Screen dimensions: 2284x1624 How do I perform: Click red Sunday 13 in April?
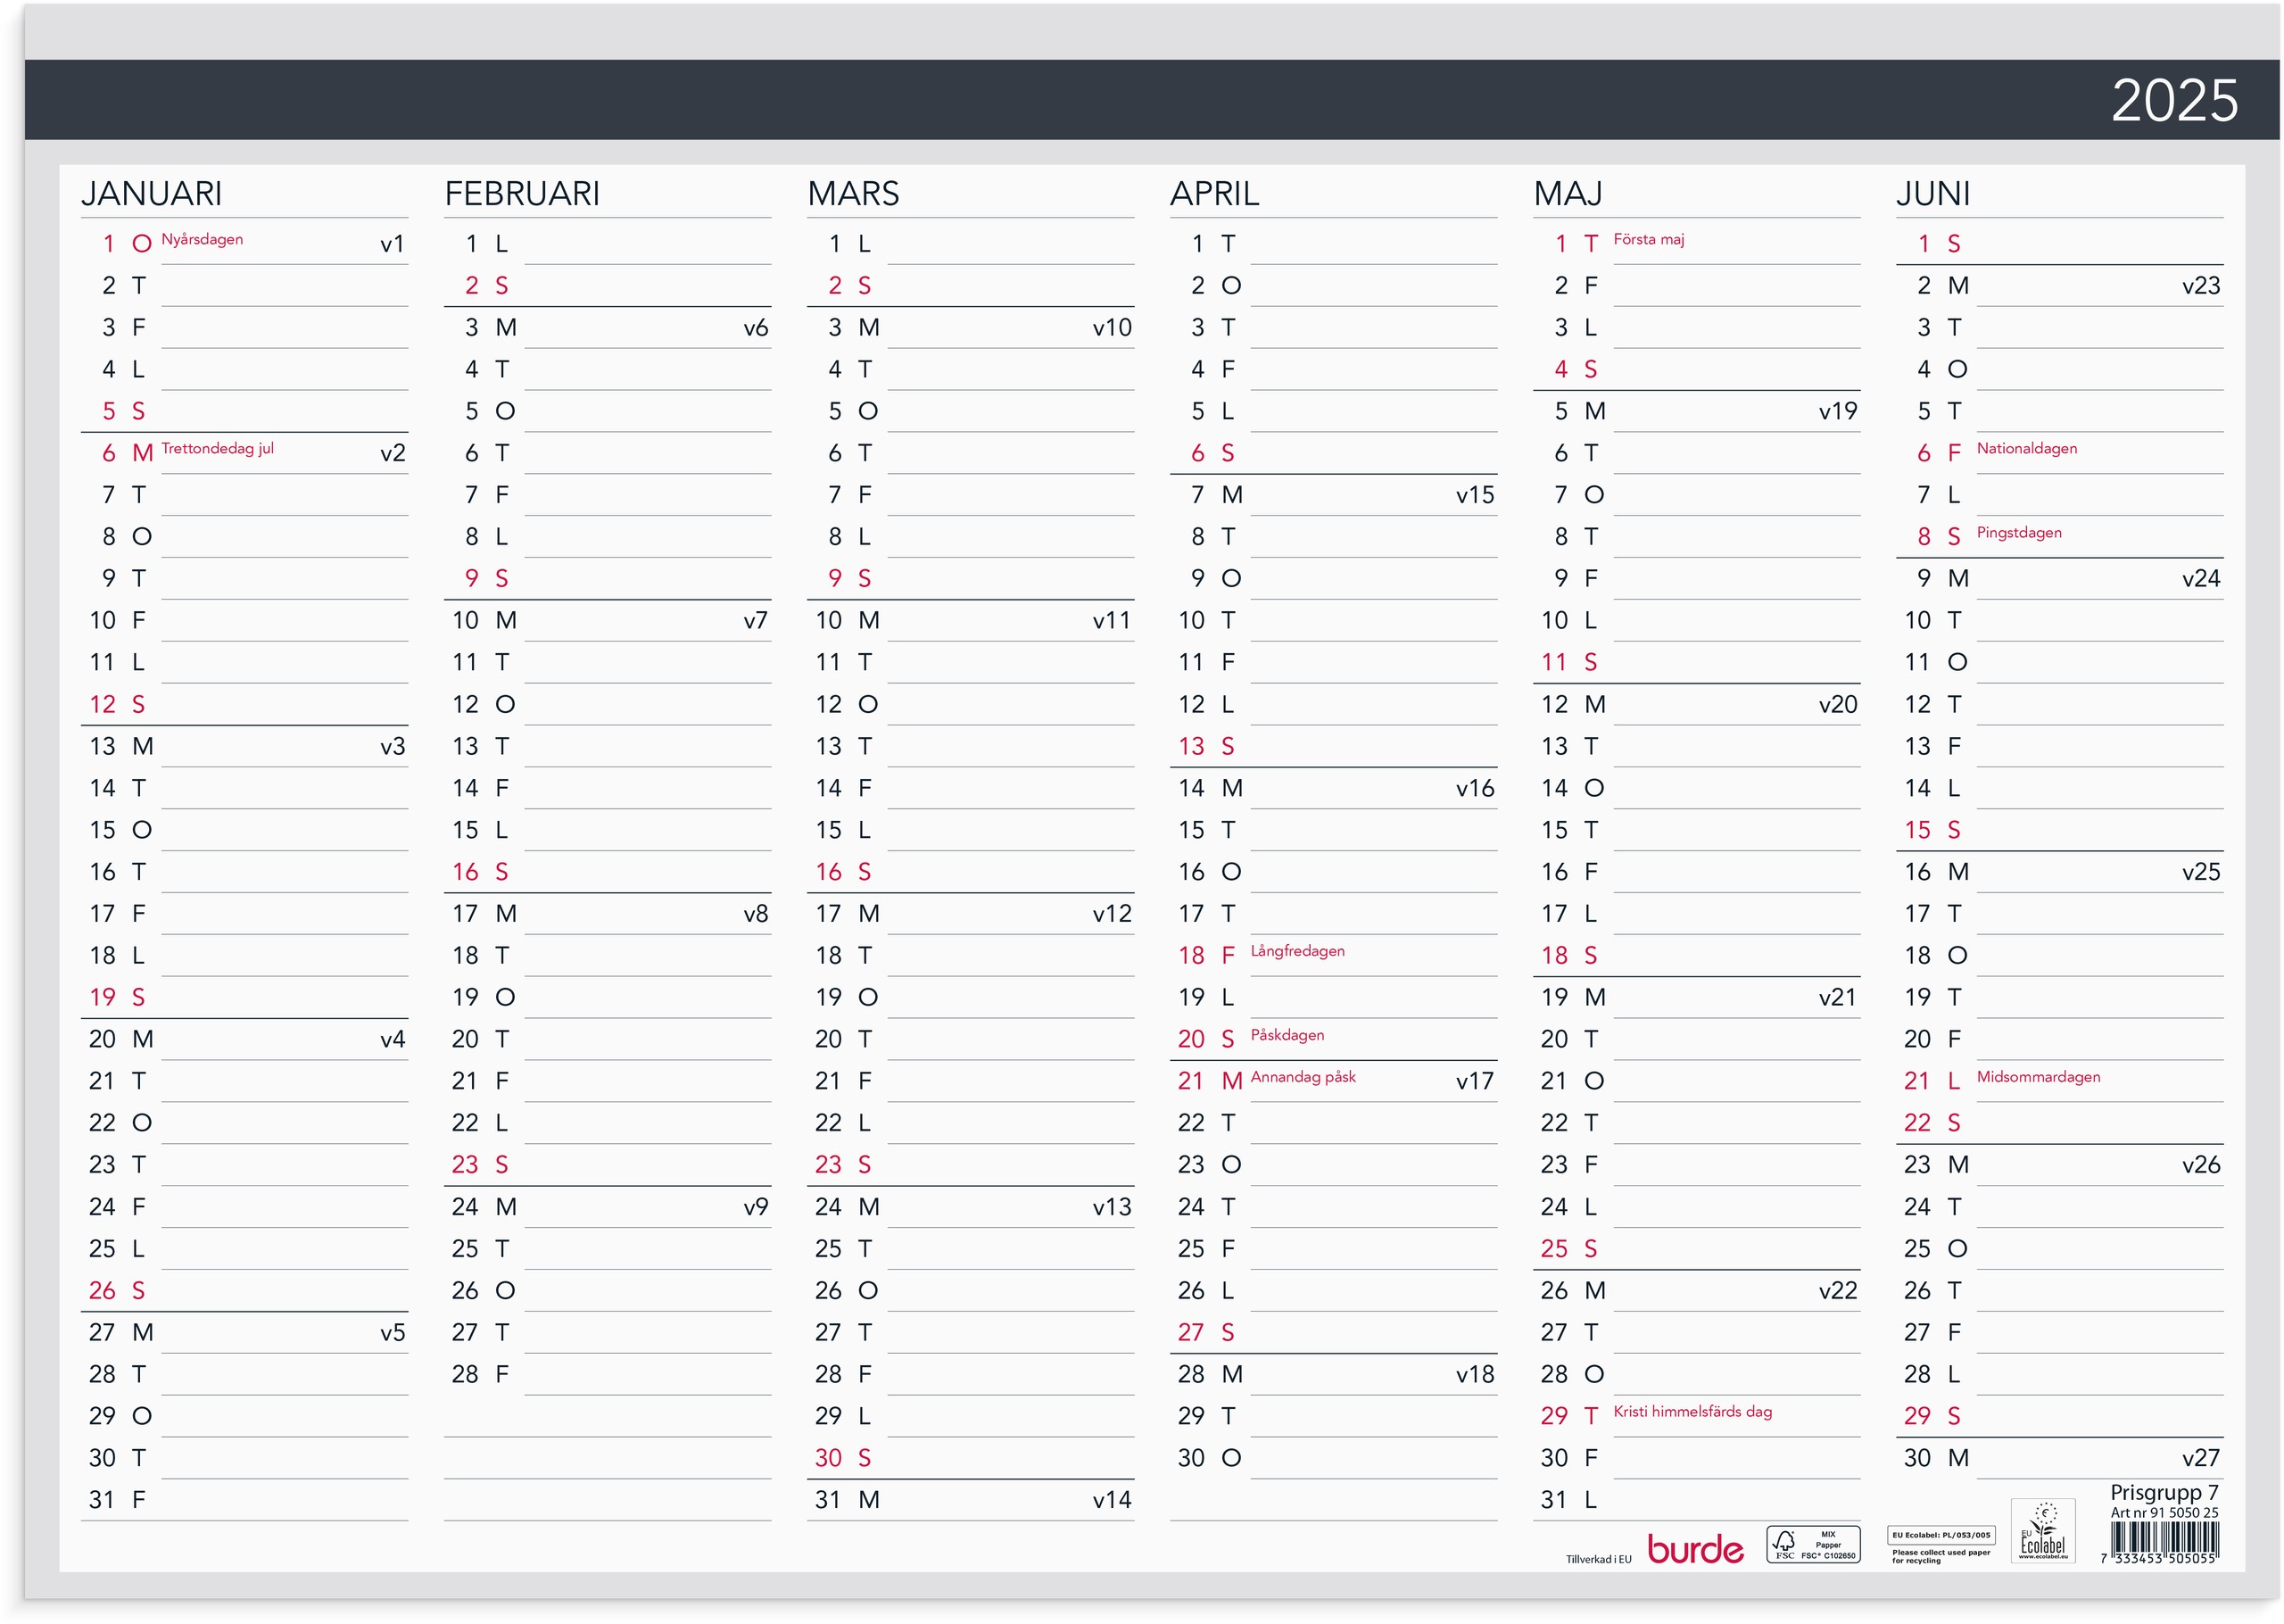[x=1334, y=747]
